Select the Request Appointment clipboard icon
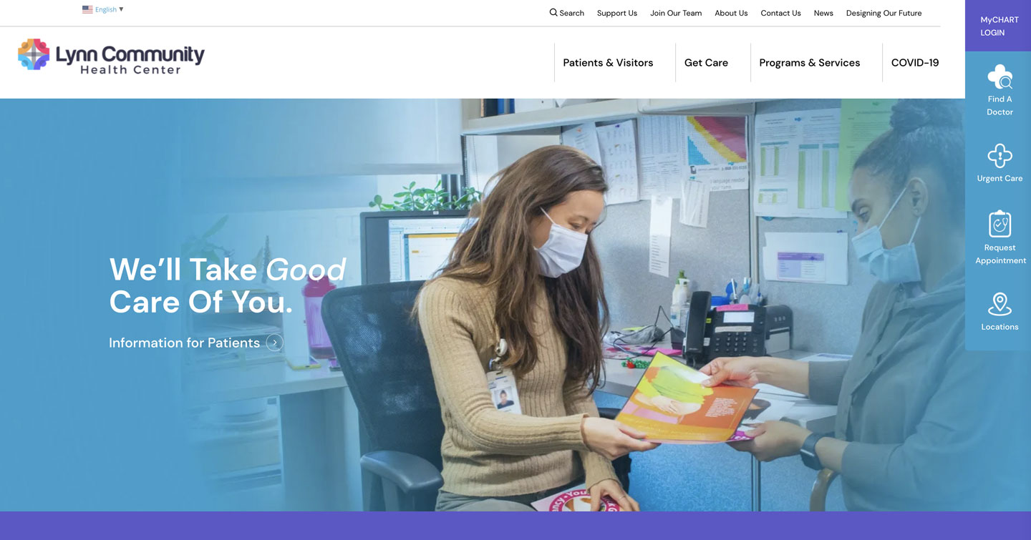The image size is (1031, 540). tap(999, 224)
